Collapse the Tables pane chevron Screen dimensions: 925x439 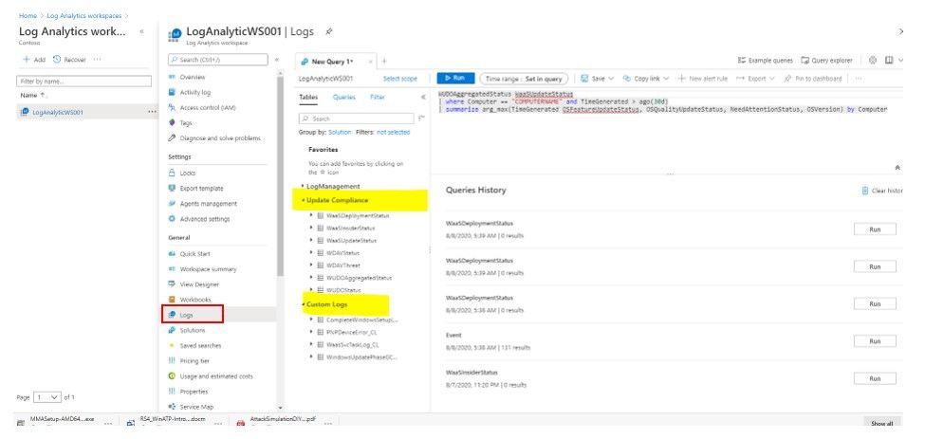coord(423,98)
